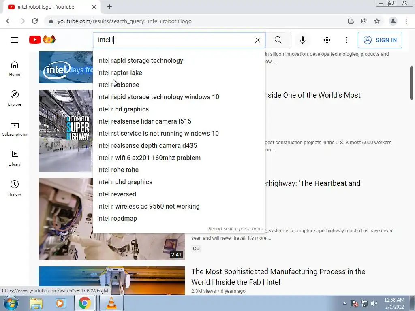The width and height of the screenshot is (415, 311).
Task: Go to Home in sidebar
Action: (15, 68)
